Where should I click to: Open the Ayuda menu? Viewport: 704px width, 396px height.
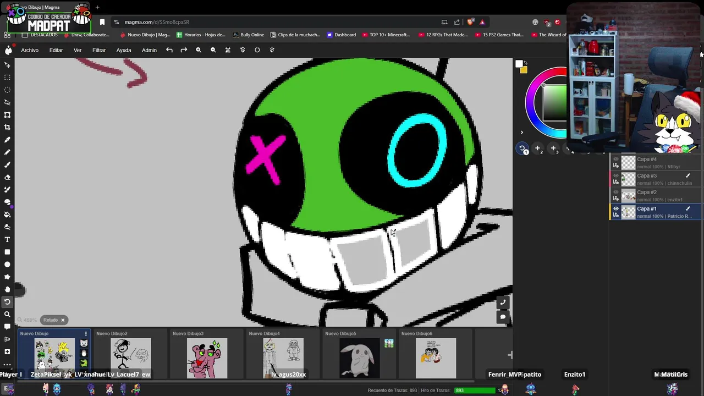pyautogui.click(x=124, y=50)
